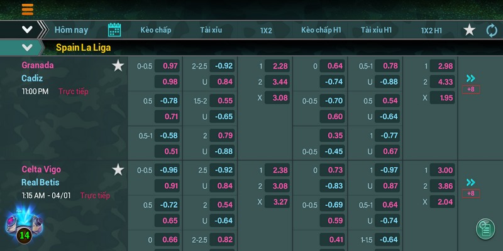Bet Celta Vigo handicap 0-0.5 at -0.96
503x251 pixels.
[167, 170]
